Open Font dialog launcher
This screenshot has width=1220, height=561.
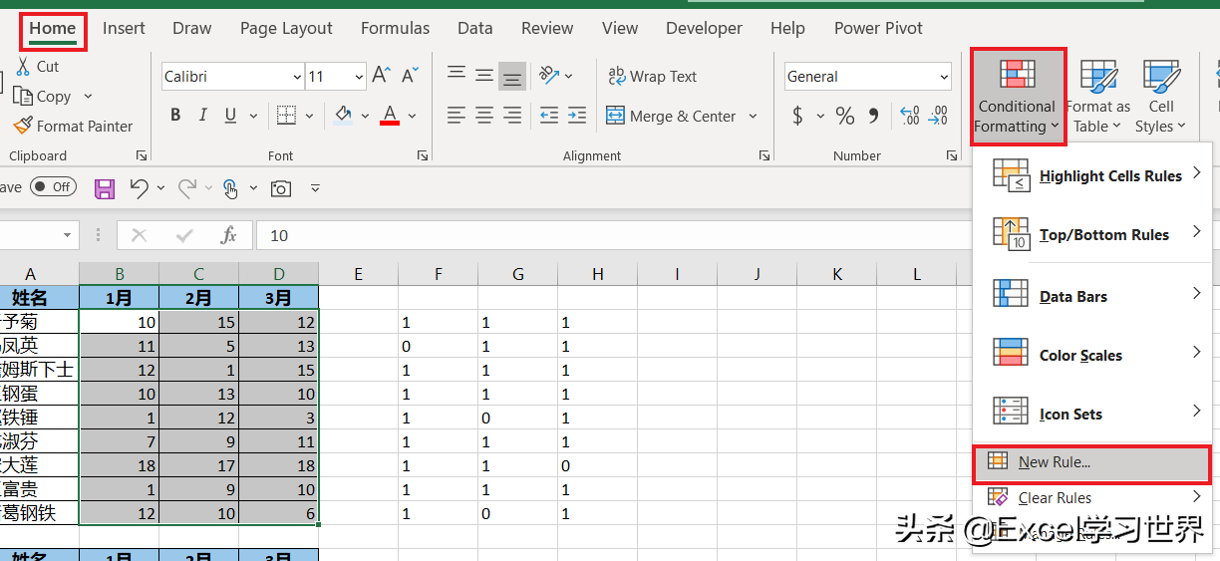423,155
